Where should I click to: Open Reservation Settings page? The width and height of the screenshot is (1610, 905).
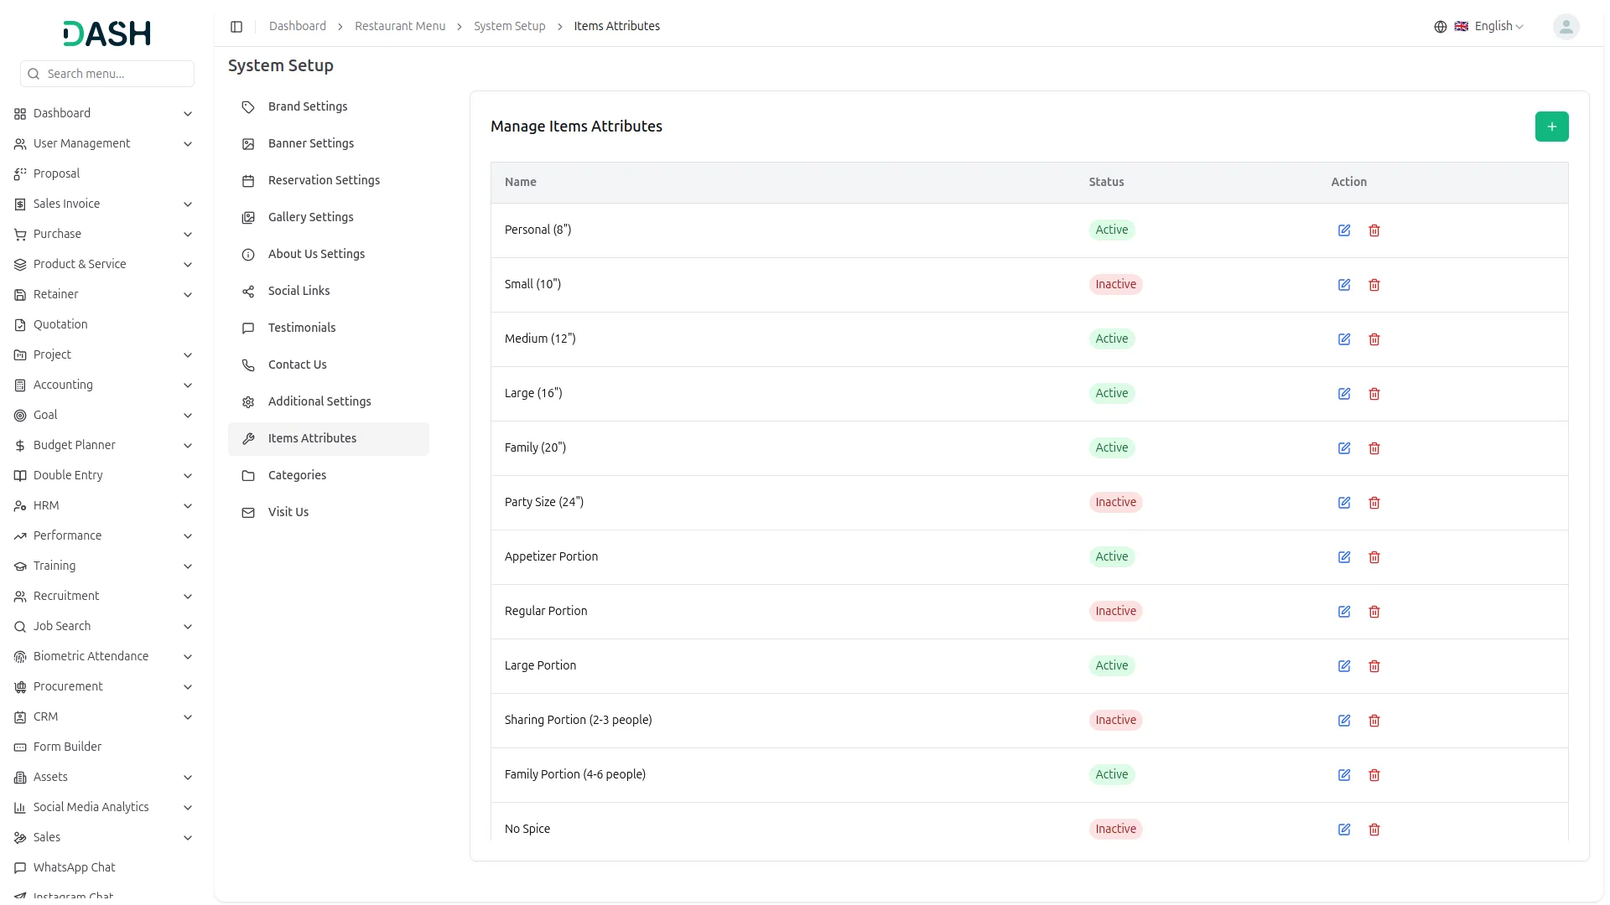(x=324, y=180)
